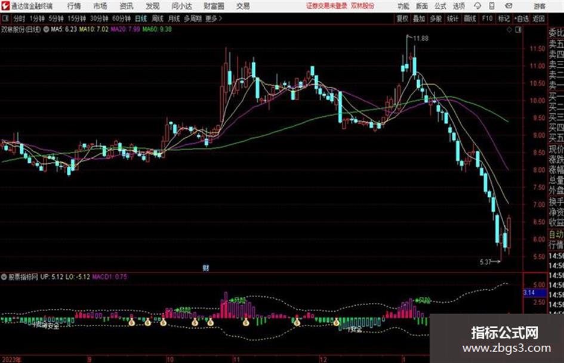This screenshot has height=363, width=564.
Task: Open the 功能 menu
Action: [403, 6]
